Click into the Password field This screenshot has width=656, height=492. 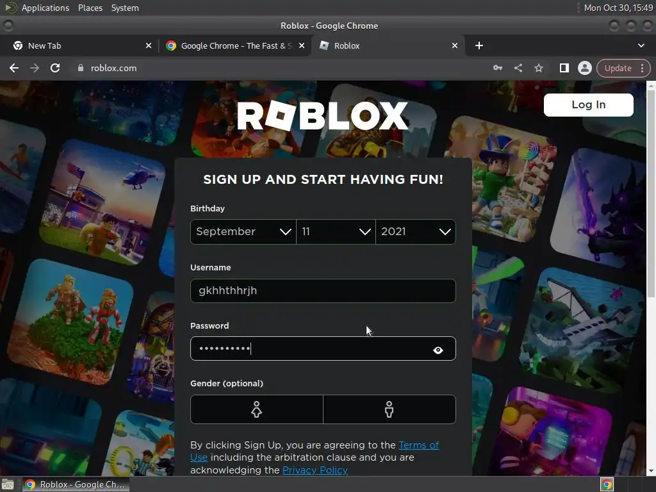(x=323, y=348)
